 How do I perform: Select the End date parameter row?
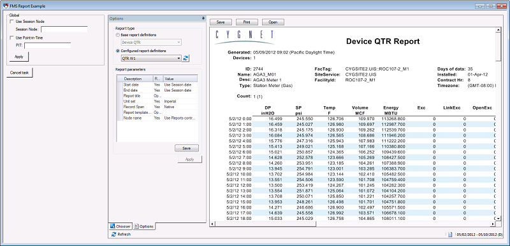coord(157,90)
